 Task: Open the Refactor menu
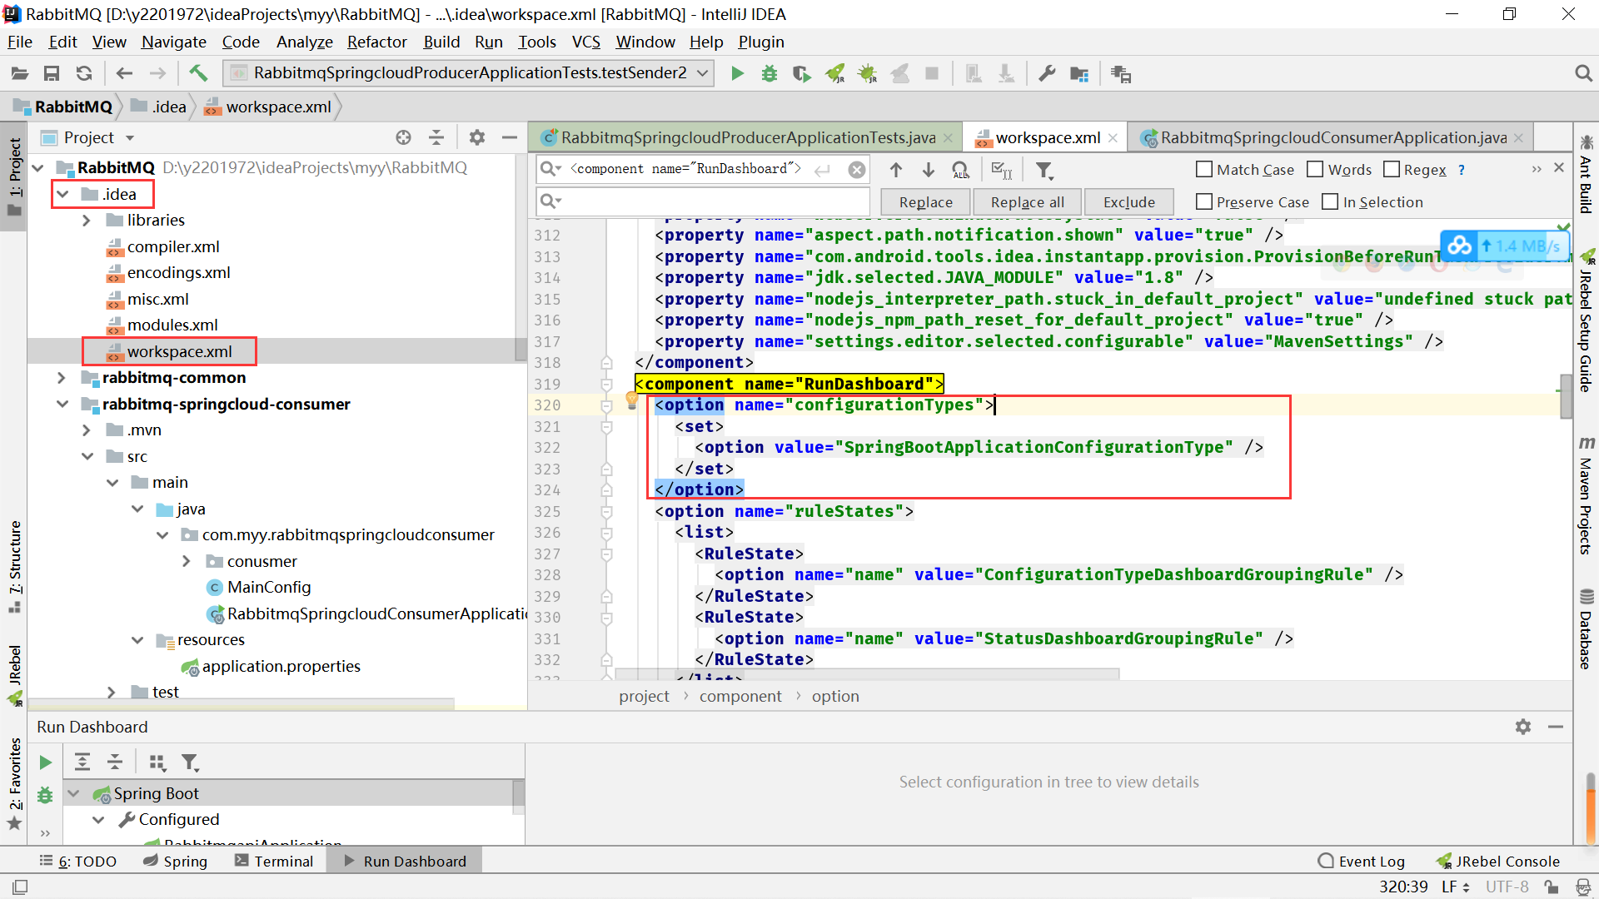[x=376, y=42]
